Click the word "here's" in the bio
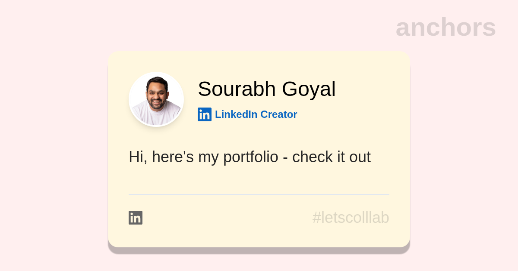 [173, 157]
